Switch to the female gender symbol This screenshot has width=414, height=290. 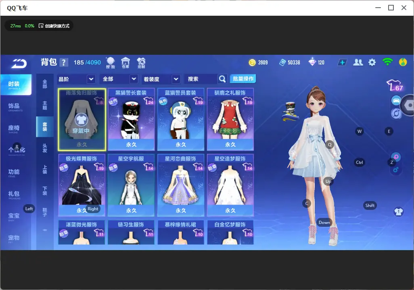[396, 157]
